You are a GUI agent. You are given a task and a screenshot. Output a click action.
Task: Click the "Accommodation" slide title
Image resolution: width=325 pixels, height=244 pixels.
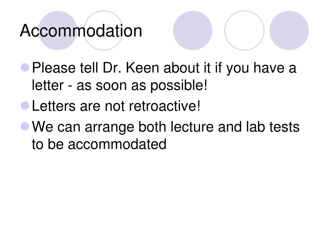tap(81, 31)
